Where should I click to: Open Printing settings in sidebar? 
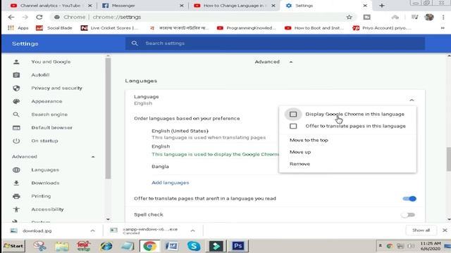coord(41,196)
